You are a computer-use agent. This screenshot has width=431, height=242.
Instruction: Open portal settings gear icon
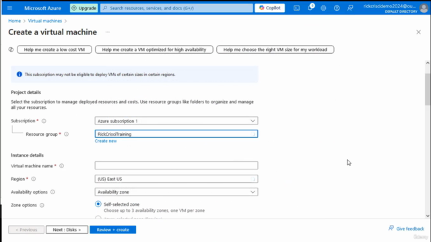pos(323,8)
